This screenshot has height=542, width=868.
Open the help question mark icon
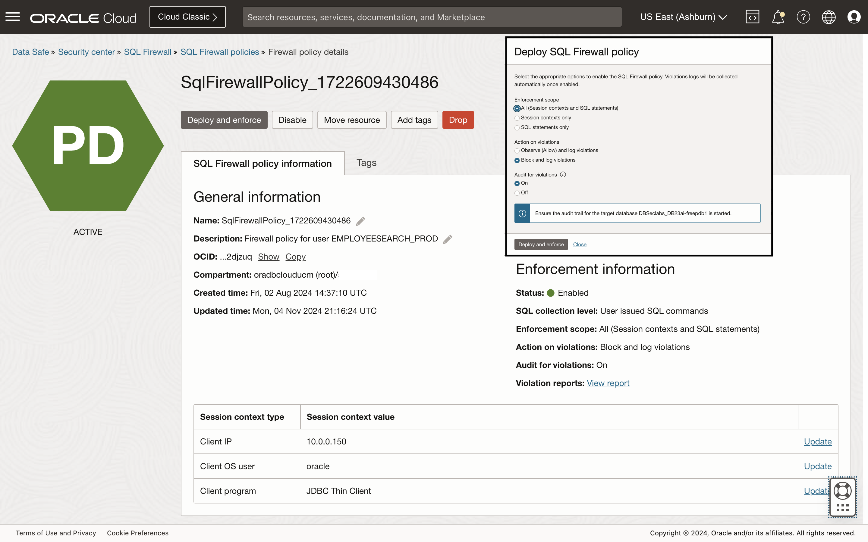[x=803, y=17]
